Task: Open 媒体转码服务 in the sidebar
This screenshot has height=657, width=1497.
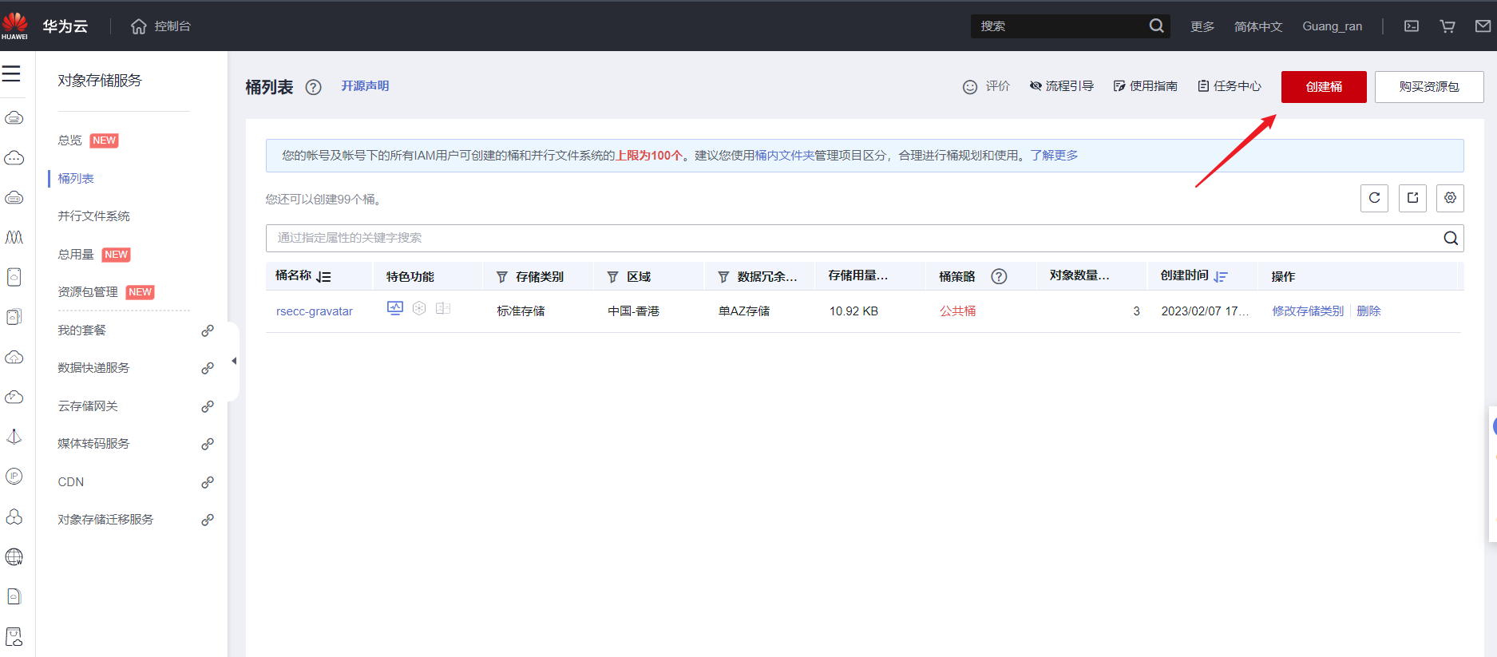Action: (x=93, y=444)
